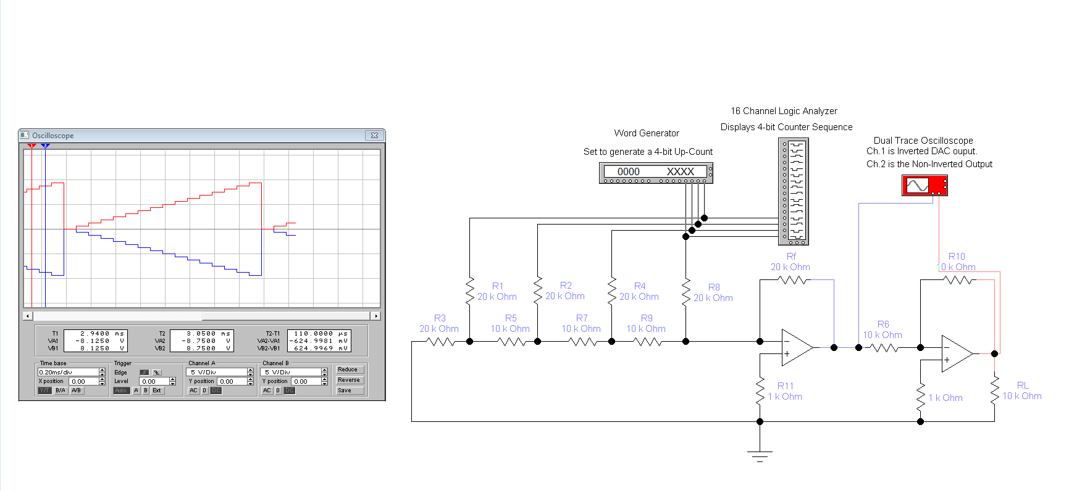Select the second op-amp near R10
The width and height of the screenshot is (1090, 491).
click(957, 353)
